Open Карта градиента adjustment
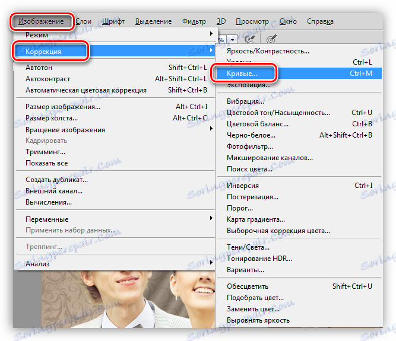The width and height of the screenshot is (396, 341). pos(299,219)
